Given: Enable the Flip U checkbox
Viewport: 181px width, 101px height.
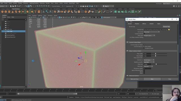Looking at the screenshot, I should tap(144, 72).
